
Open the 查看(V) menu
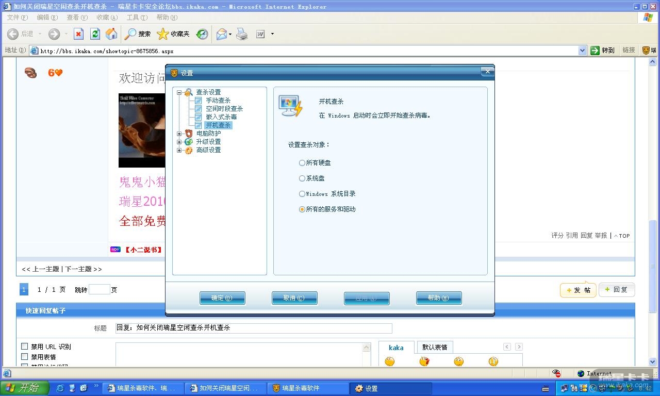[x=77, y=18]
